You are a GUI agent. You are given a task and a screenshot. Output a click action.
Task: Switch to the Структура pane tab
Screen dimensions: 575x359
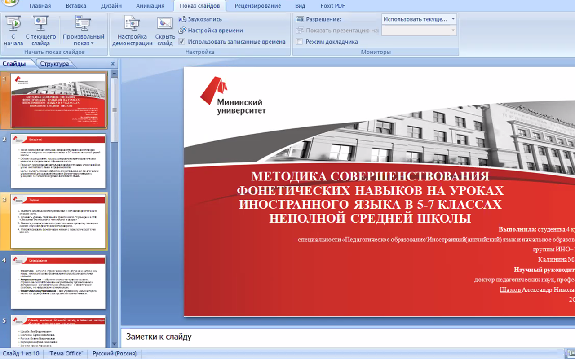[x=54, y=64]
